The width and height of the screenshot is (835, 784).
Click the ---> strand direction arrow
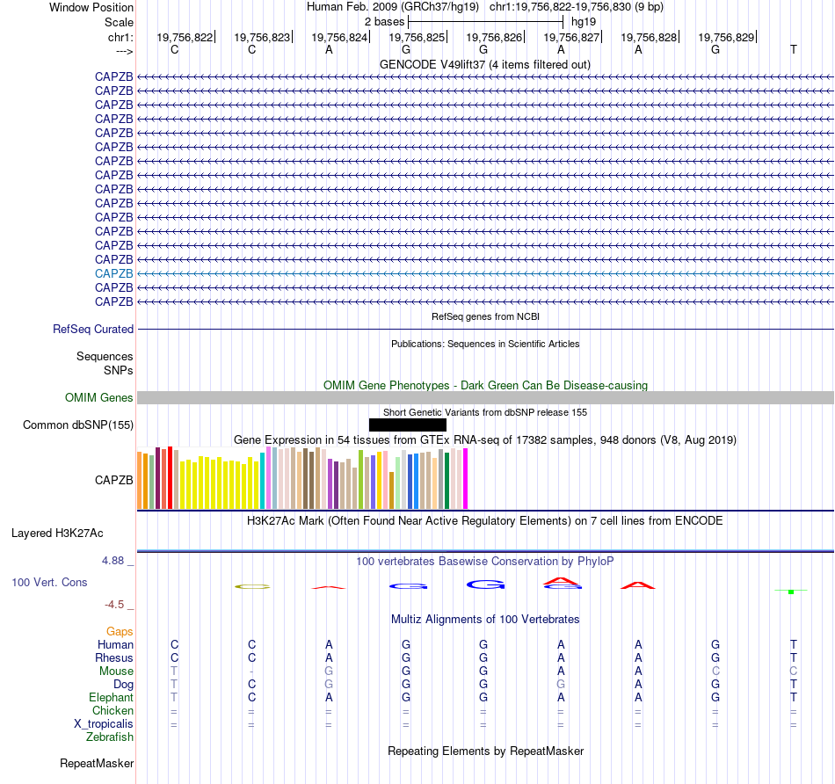125,51
